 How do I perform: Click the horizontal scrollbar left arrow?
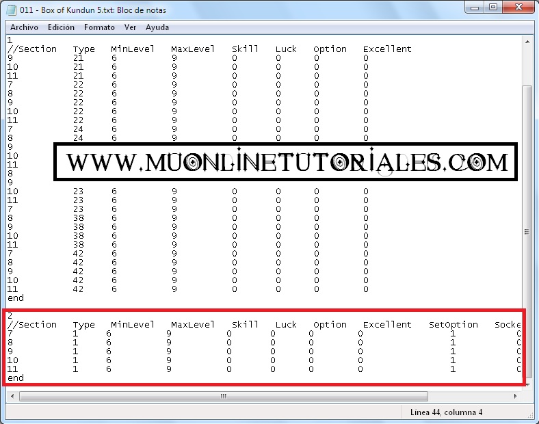(12, 396)
